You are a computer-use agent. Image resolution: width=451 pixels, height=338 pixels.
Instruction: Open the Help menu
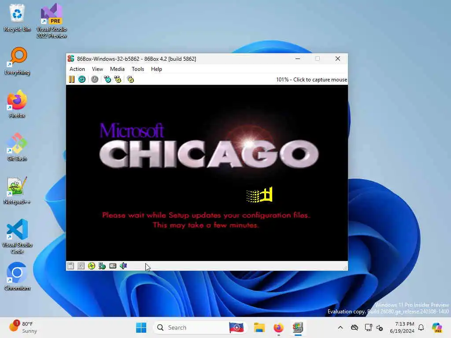coord(156,69)
